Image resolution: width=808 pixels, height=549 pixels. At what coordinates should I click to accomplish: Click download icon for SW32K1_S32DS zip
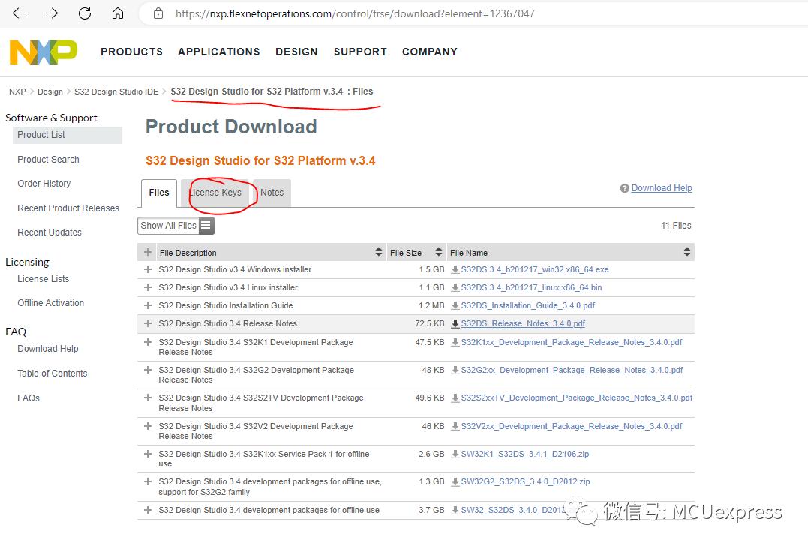[455, 454]
